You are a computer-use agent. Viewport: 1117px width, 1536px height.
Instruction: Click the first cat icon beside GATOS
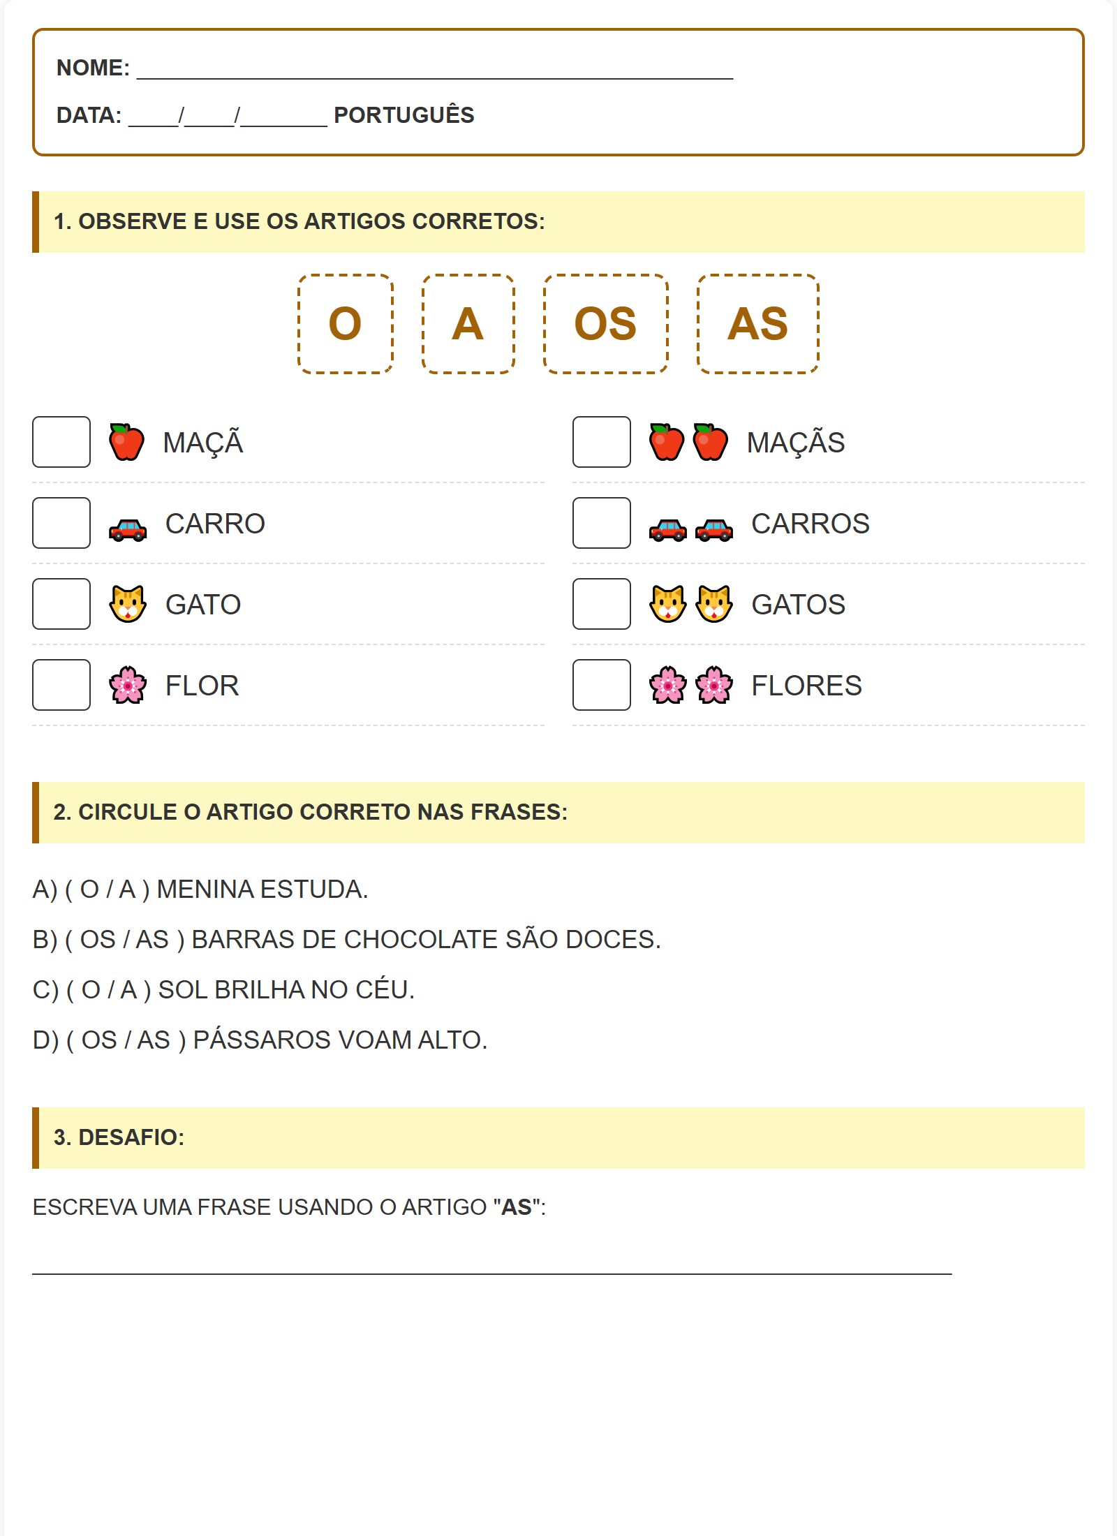pyautogui.click(x=667, y=604)
